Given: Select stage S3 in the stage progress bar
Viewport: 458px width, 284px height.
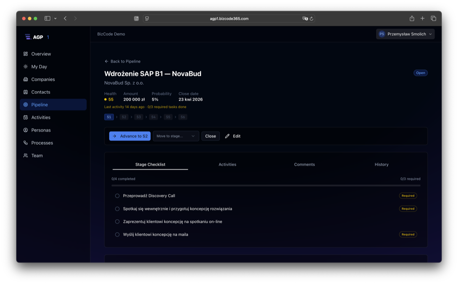Looking at the screenshot, I should pyautogui.click(x=139, y=117).
